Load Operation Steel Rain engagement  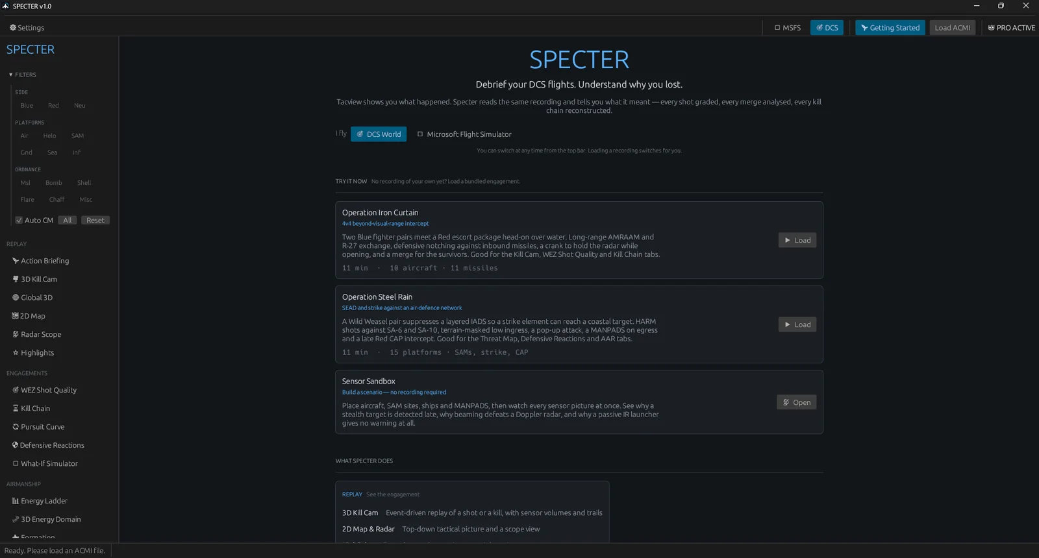click(797, 325)
